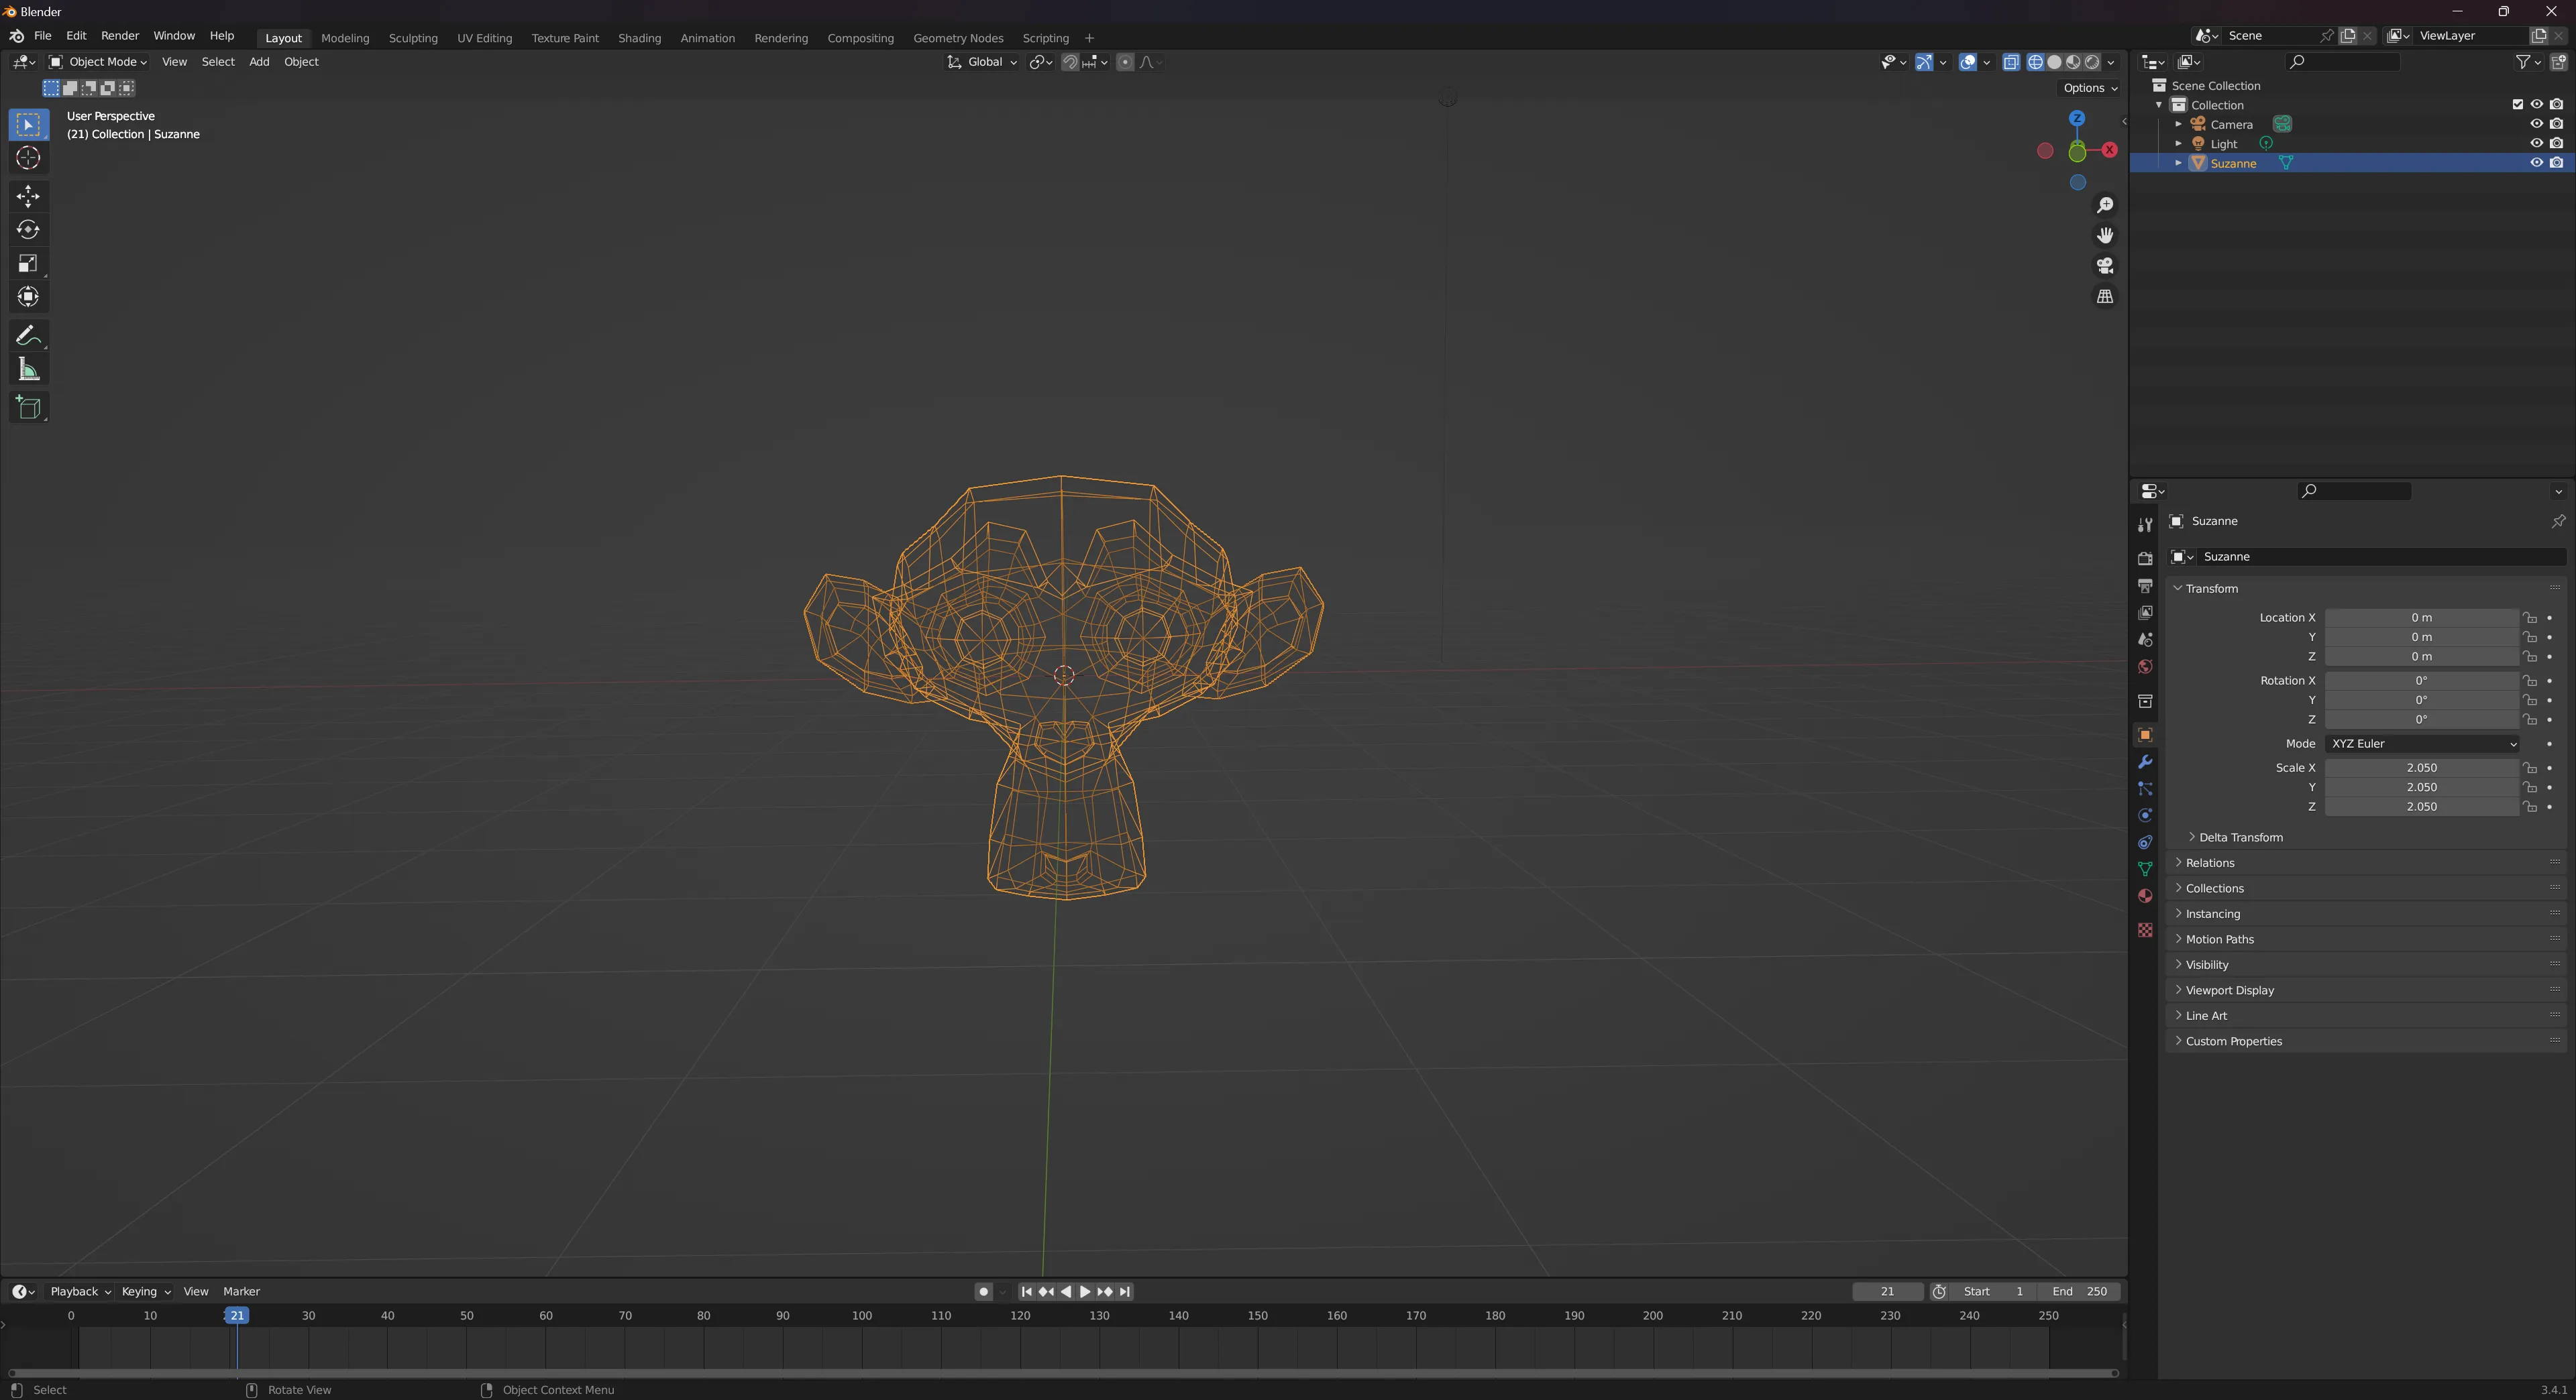Activate the Measure tool
Screen dimensions: 2576x1400
28,367
